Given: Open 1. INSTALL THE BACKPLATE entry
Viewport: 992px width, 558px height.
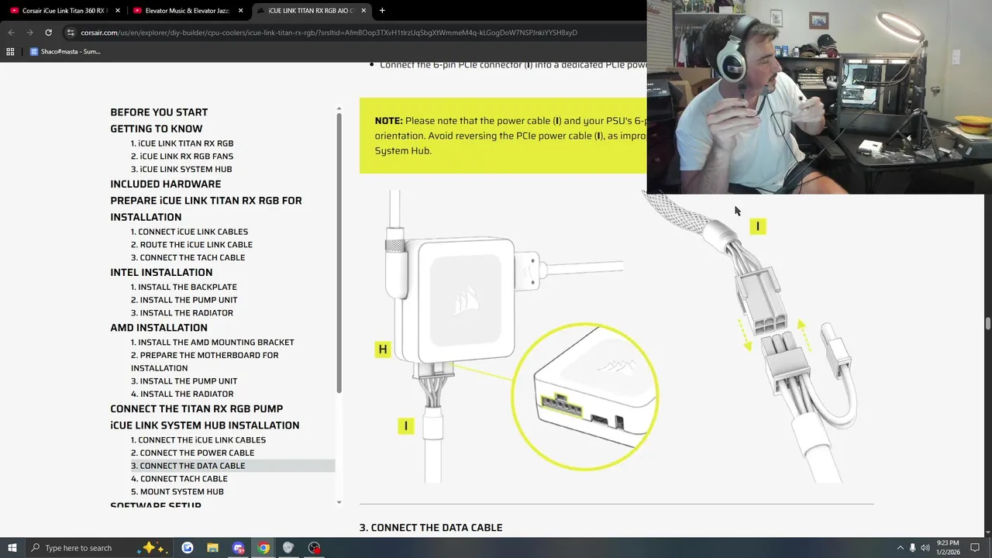Looking at the screenshot, I should (x=184, y=287).
